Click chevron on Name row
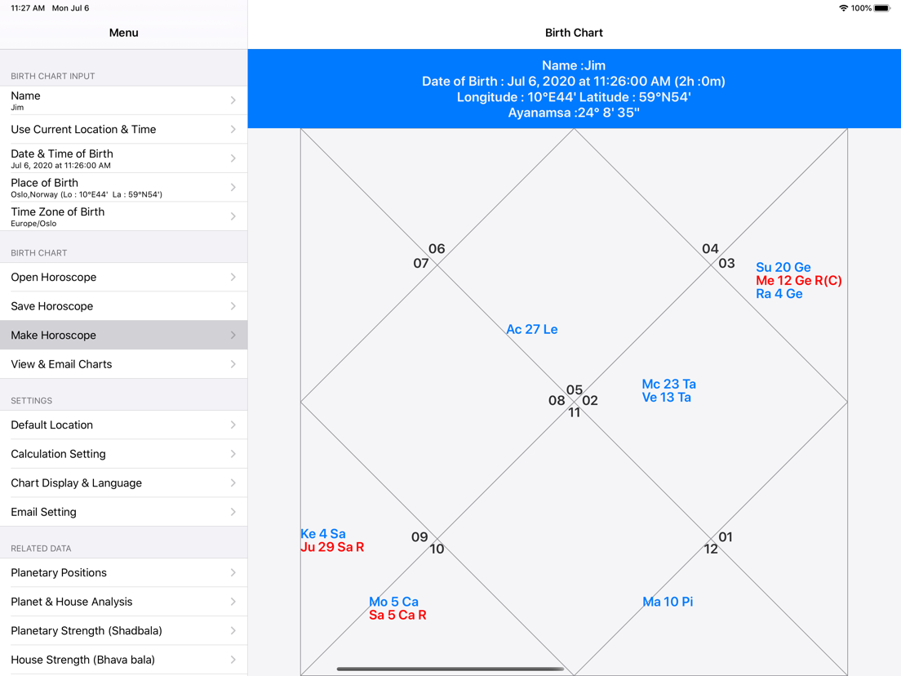 coord(233,100)
